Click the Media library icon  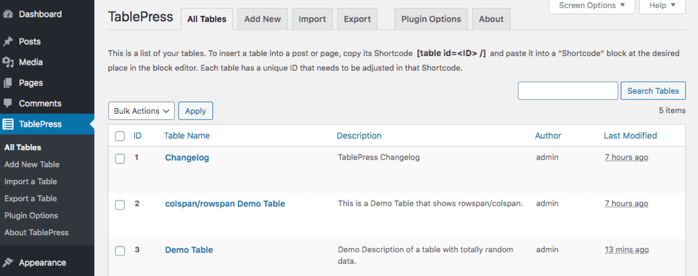pyautogui.click(x=8, y=62)
